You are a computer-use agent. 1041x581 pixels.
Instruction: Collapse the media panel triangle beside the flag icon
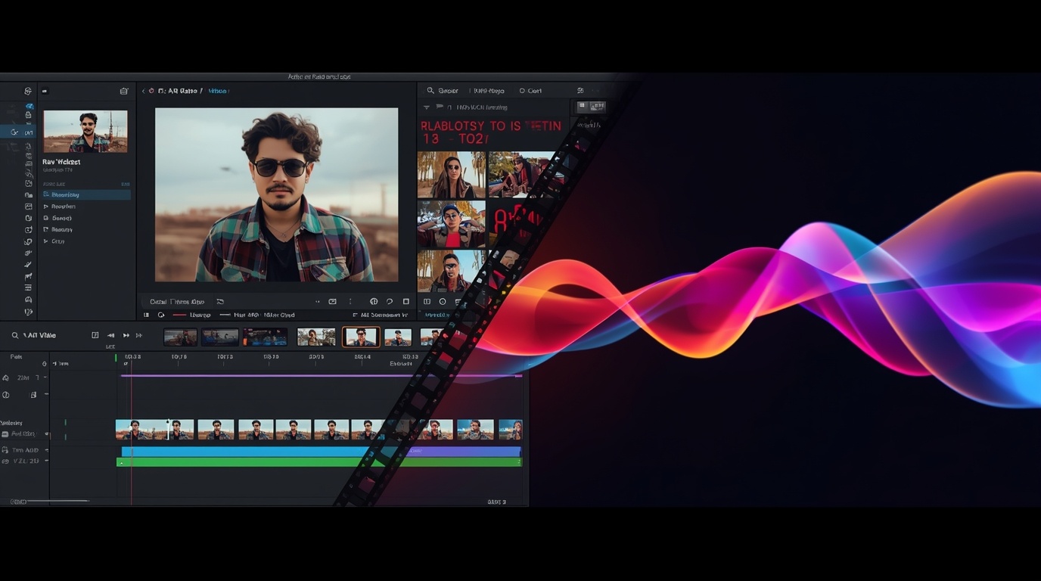tap(427, 107)
